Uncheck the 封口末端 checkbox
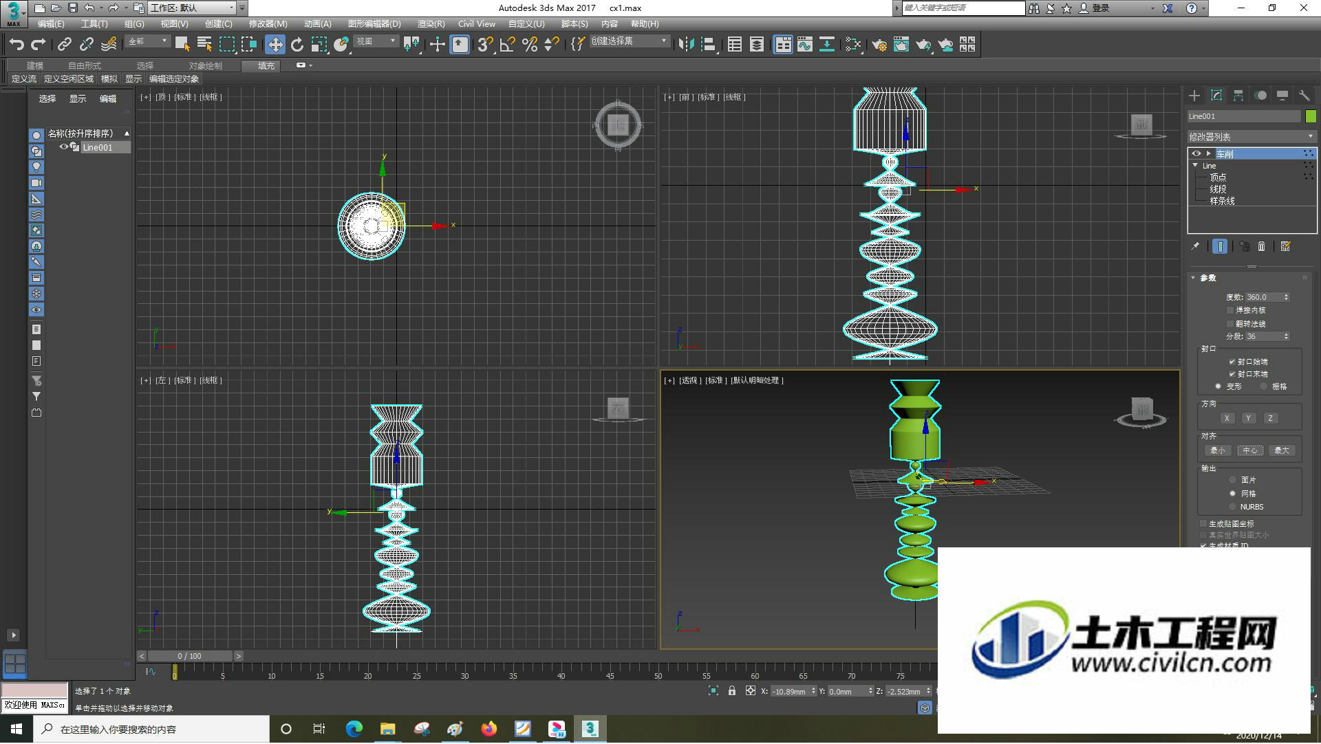Screen dimensions: 1321x744 [1232, 374]
